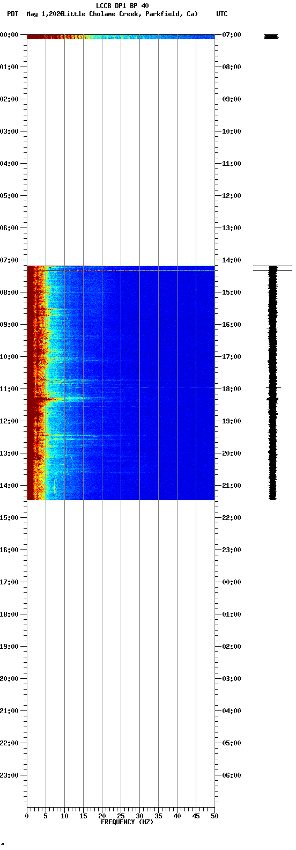Click the 'UTC' timezone label

click(222, 14)
